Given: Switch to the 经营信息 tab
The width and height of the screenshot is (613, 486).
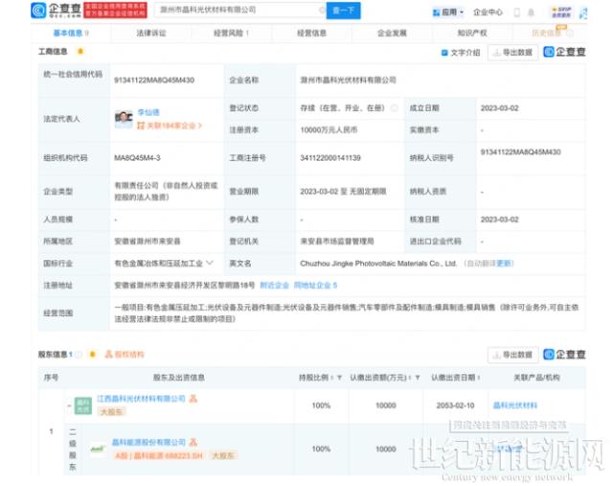Looking at the screenshot, I should click(x=311, y=33).
